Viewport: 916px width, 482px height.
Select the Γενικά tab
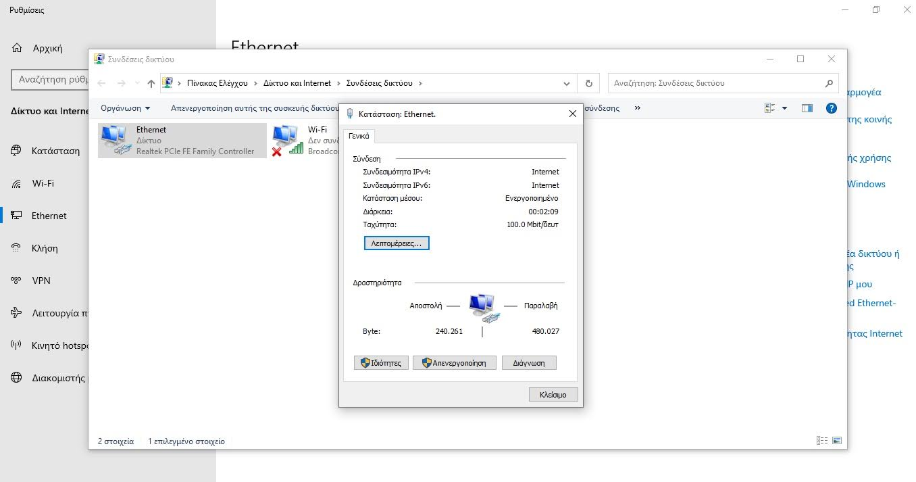pos(359,136)
